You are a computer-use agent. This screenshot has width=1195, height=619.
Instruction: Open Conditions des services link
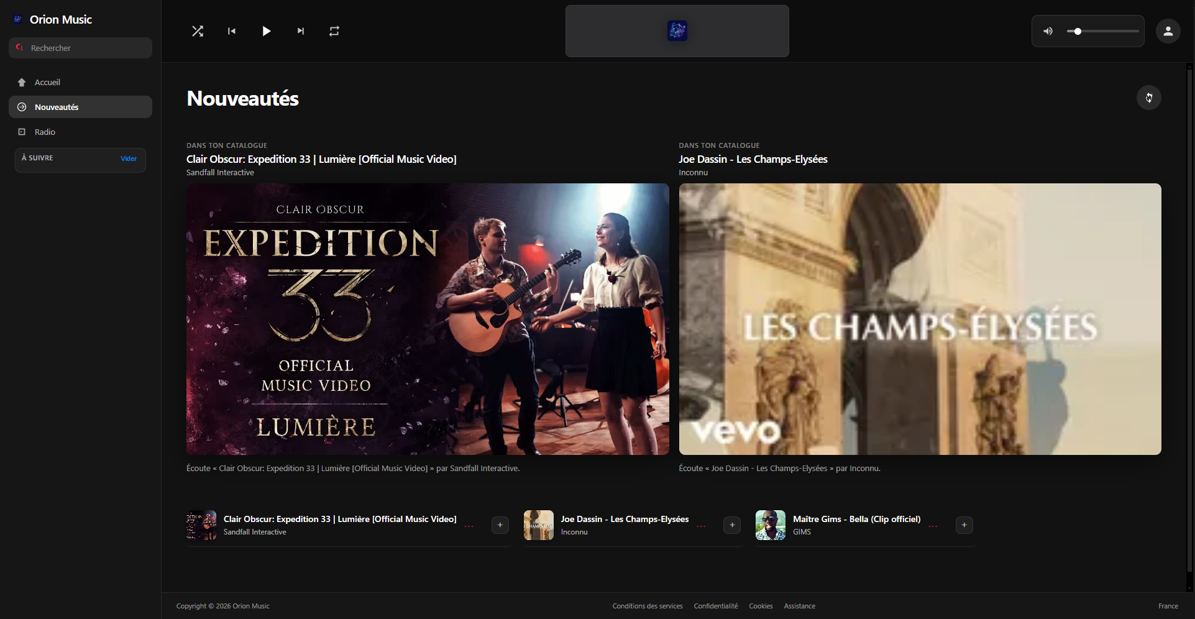click(648, 606)
